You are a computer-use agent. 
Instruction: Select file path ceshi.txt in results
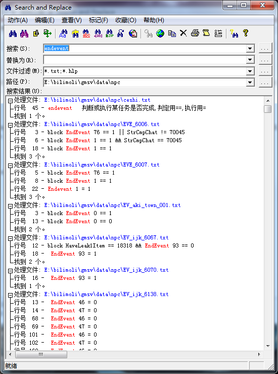97,100
